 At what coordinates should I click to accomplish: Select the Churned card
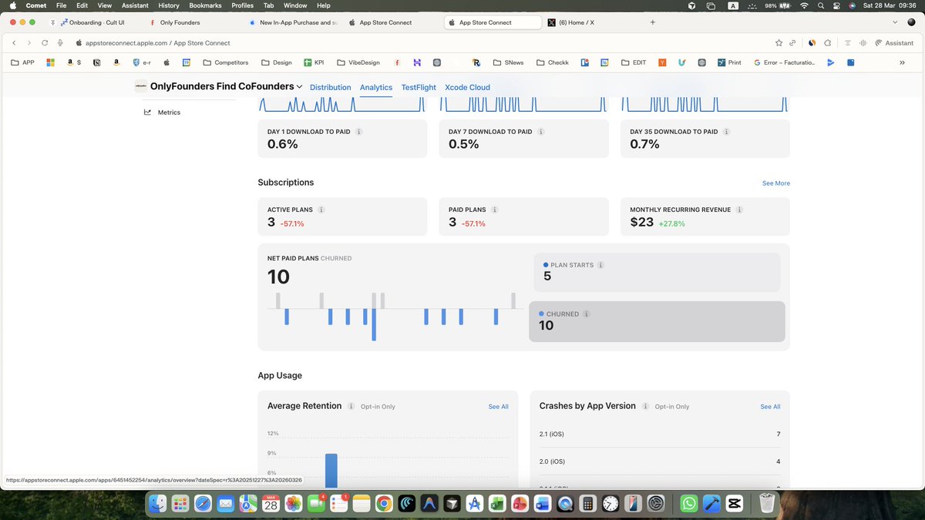(657, 321)
